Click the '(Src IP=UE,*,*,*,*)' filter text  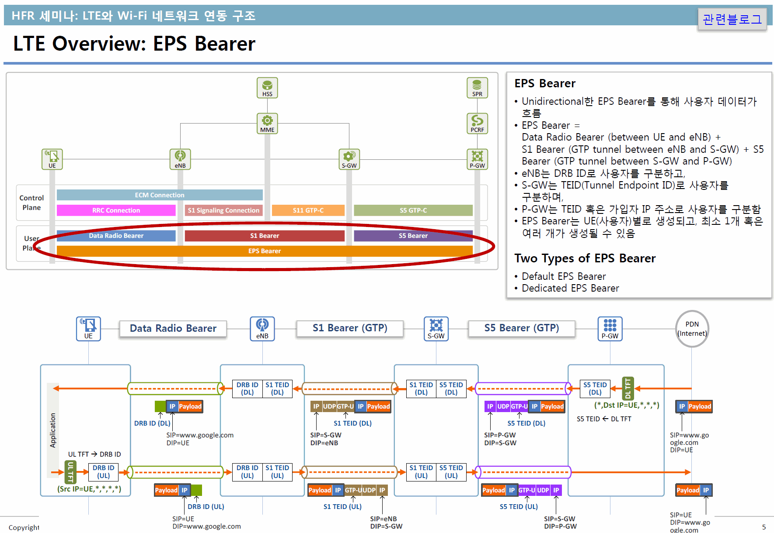89,489
